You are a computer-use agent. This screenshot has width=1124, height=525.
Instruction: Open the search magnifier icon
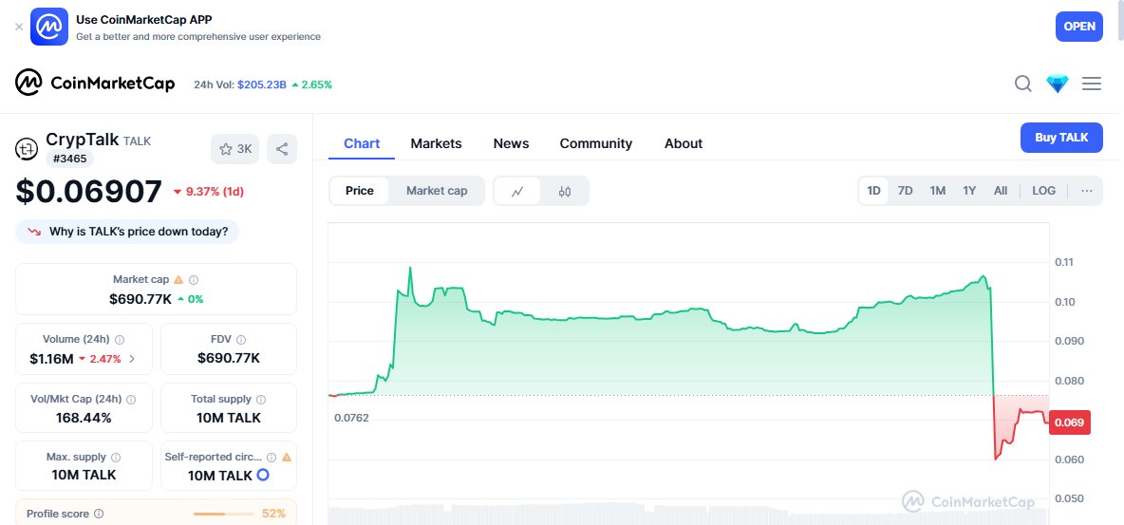click(1023, 84)
